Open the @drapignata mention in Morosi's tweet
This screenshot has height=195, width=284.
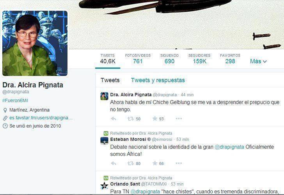[x=229, y=147]
